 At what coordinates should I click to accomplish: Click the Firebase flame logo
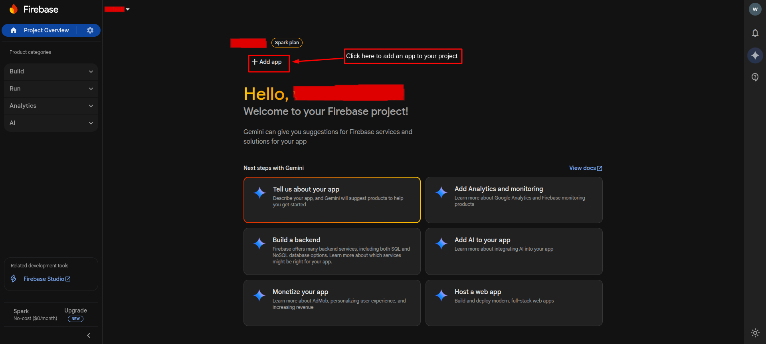point(14,9)
